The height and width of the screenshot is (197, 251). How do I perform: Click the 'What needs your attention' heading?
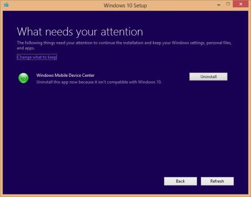(80, 32)
